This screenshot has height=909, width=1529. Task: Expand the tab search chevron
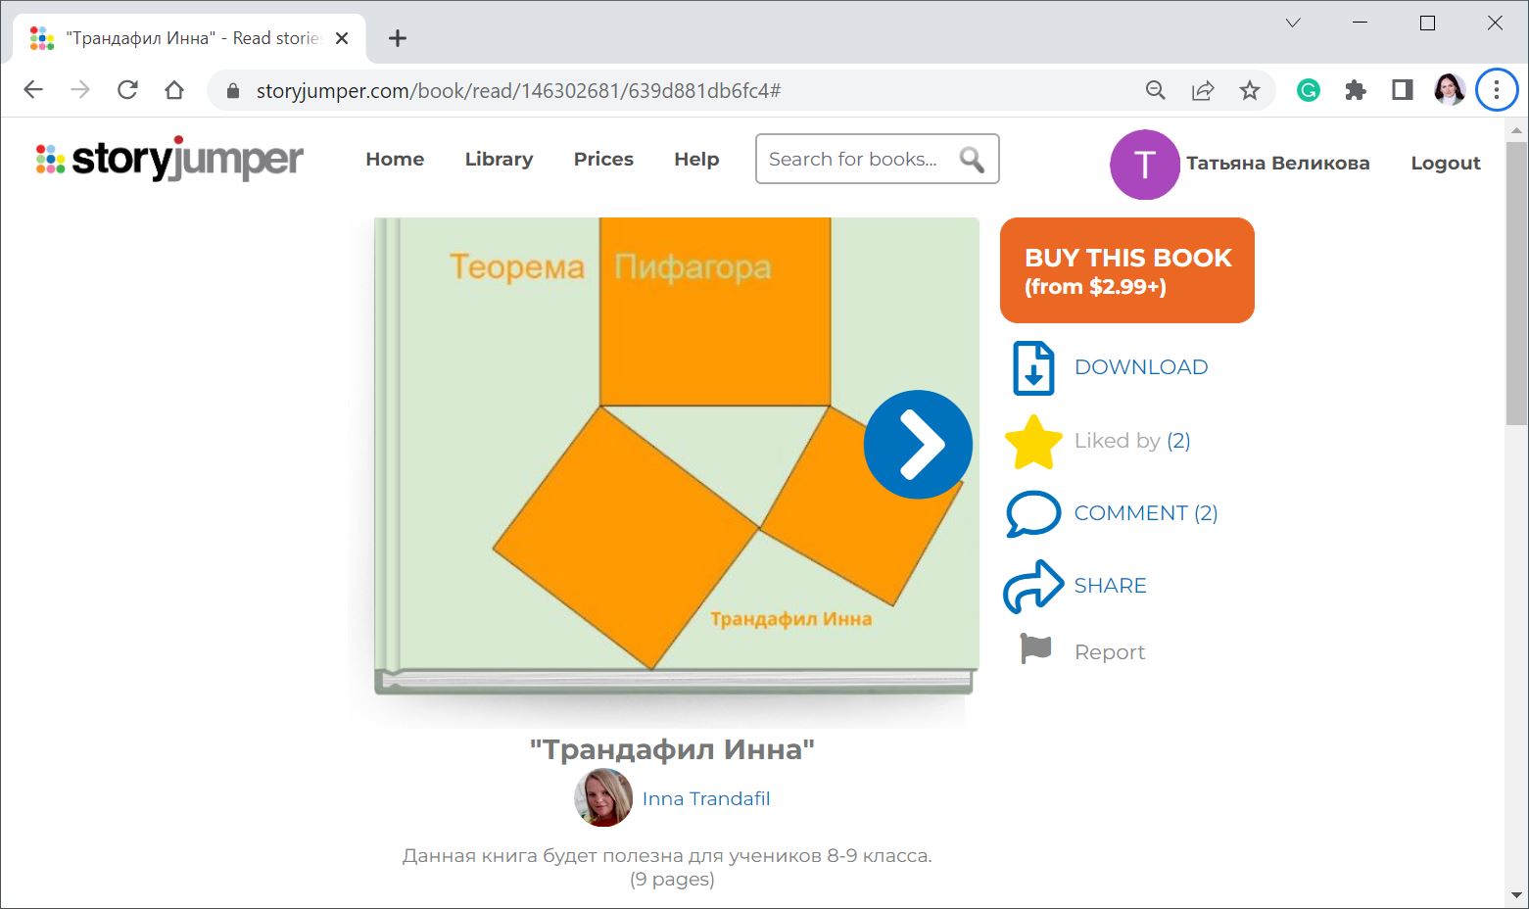point(1293,24)
